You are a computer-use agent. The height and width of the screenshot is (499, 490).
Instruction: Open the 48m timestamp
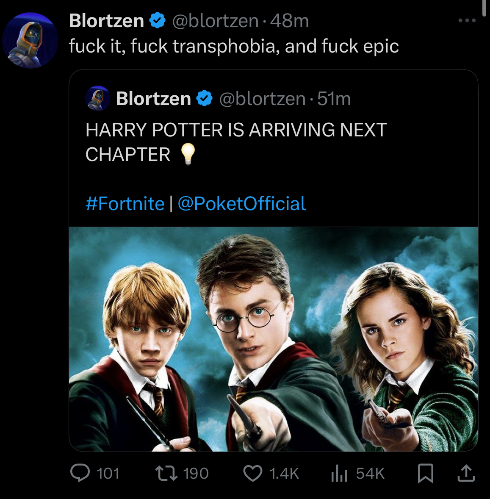[x=289, y=21]
